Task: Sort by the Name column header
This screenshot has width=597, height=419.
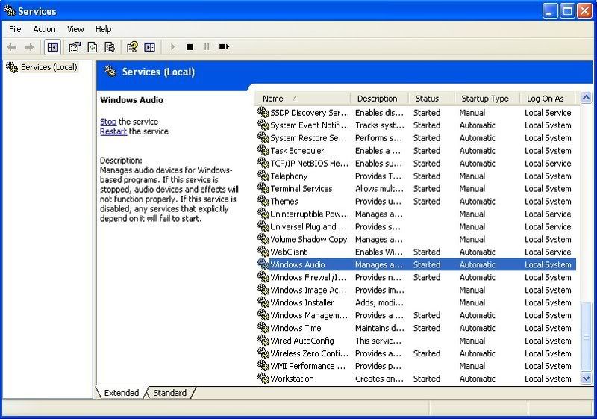Action: pos(302,99)
